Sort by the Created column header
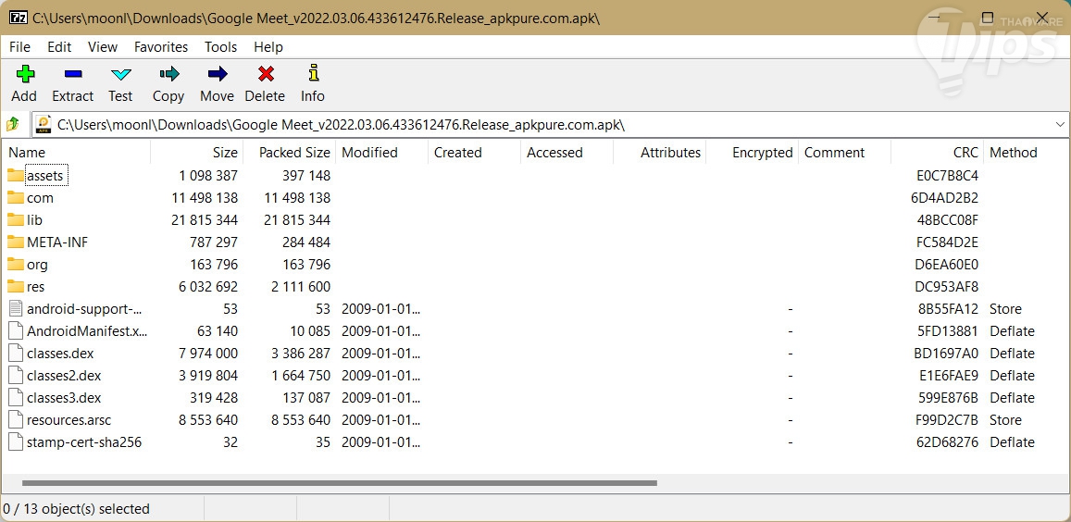Viewport: 1071px width, 522px height. pyautogui.click(x=475, y=153)
